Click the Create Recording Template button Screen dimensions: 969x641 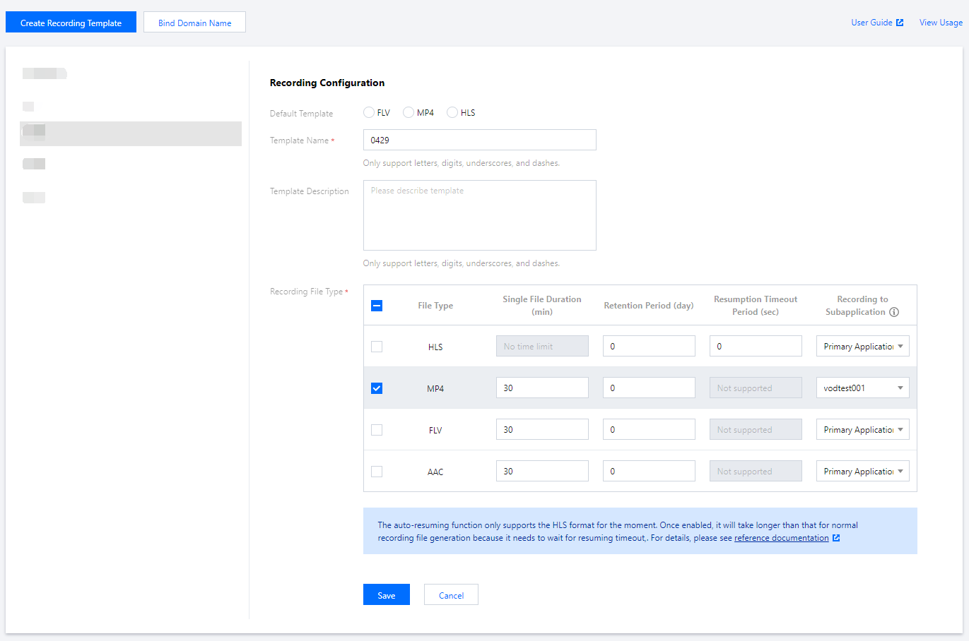pyautogui.click(x=71, y=22)
